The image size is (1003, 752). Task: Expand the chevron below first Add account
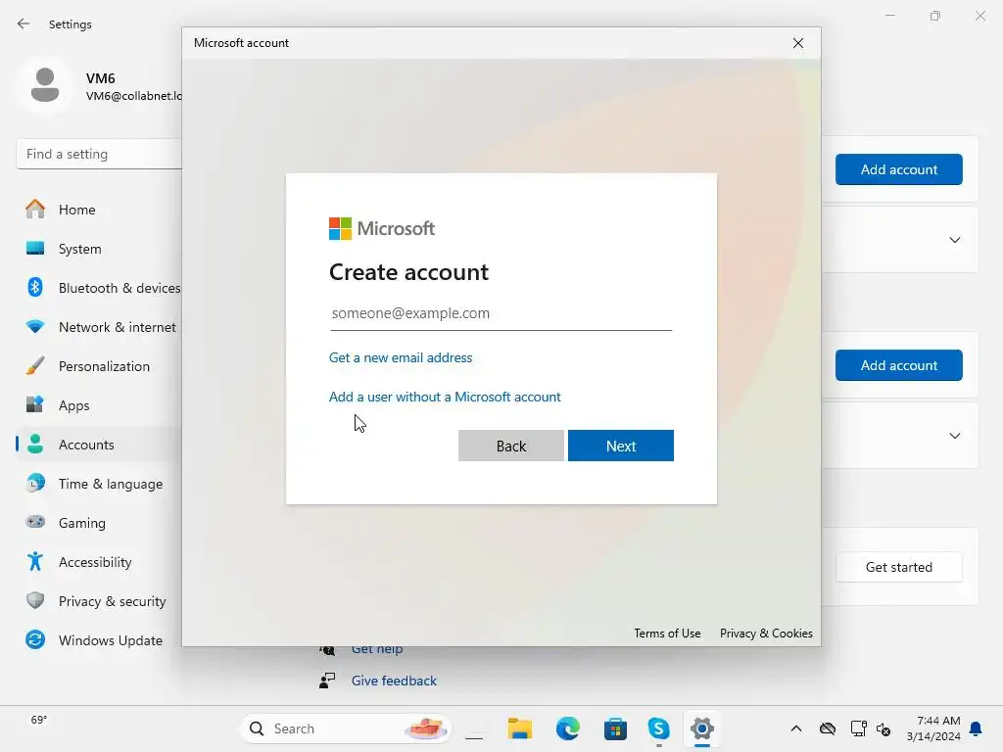click(x=954, y=240)
